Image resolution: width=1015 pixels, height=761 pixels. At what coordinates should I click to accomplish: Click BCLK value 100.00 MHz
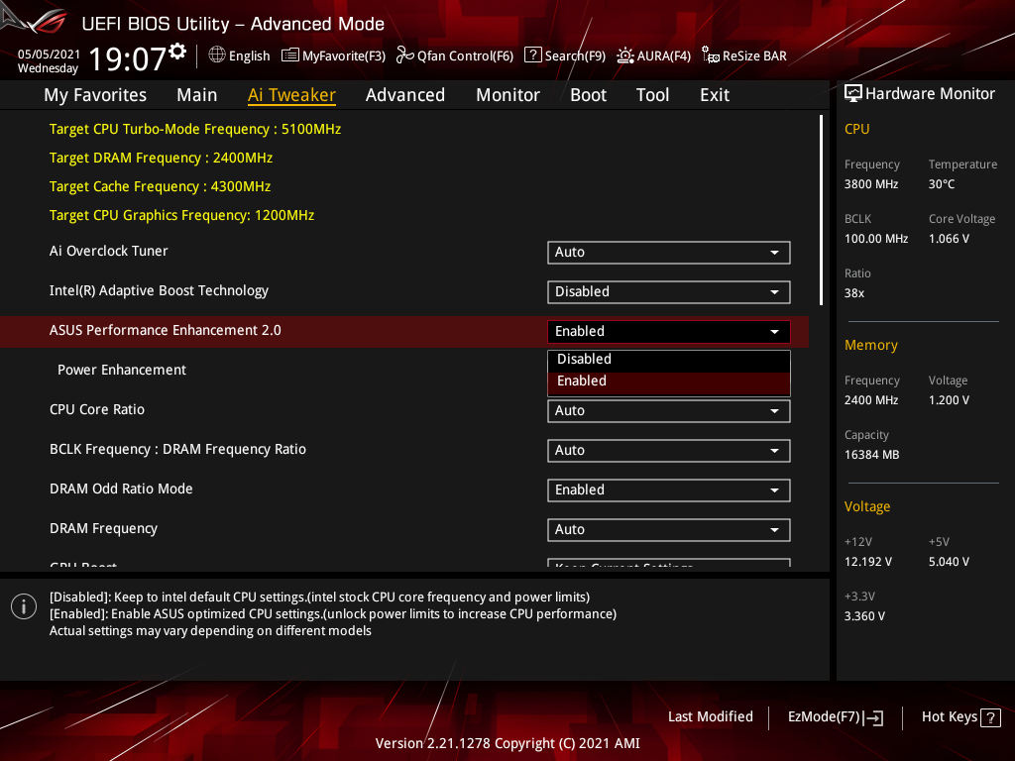[x=876, y=239]
